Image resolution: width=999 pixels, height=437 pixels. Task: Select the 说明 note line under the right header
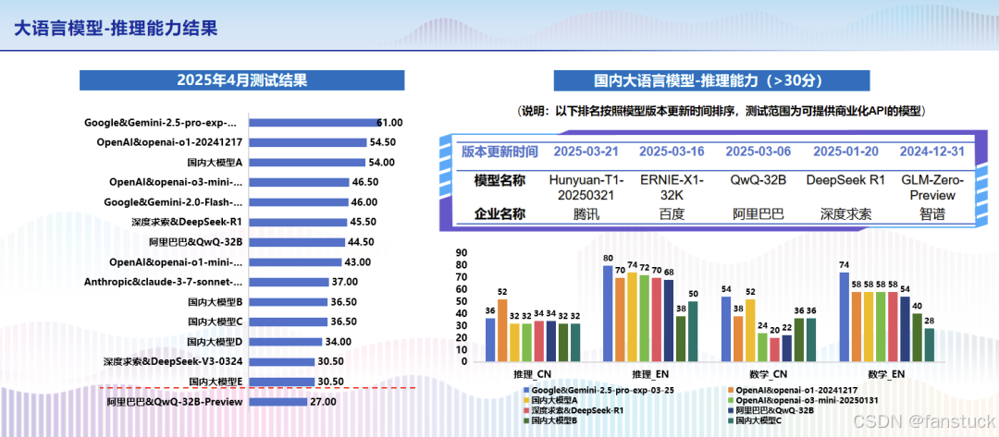click(x=720, y=111)
